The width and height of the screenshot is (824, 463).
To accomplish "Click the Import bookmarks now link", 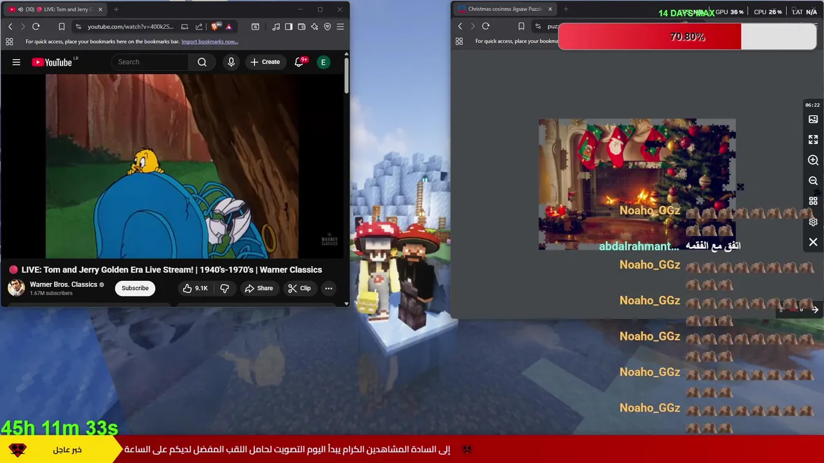I will point(210,42).
